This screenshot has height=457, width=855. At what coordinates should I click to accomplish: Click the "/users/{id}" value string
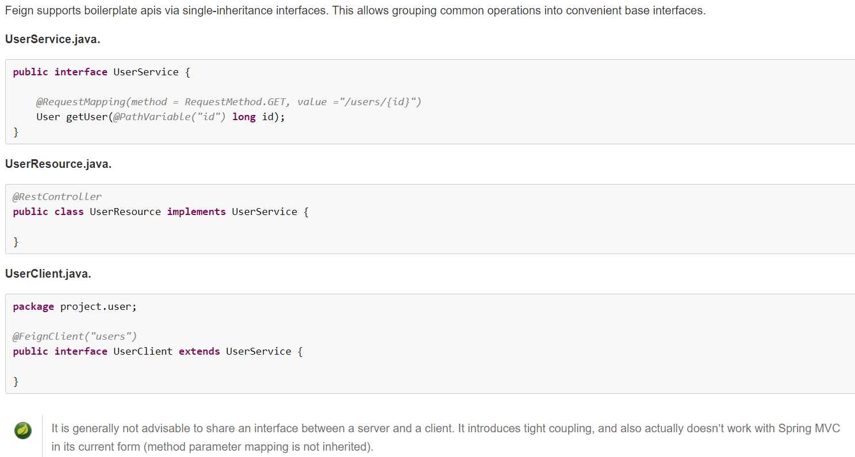(382, 102)
